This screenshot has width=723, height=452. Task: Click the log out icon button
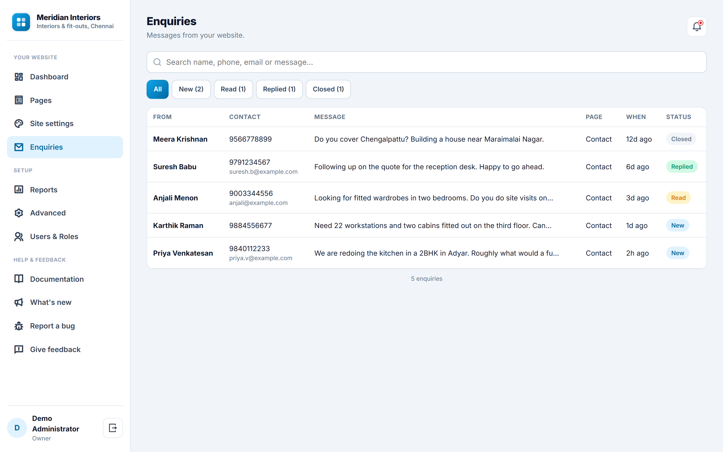pos(113,428)
